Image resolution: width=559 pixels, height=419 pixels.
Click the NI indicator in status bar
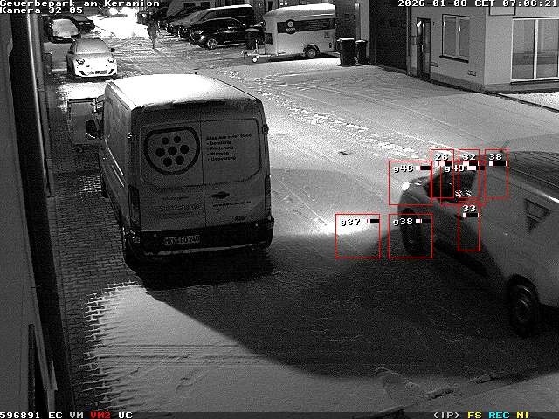tap(522, 415)
